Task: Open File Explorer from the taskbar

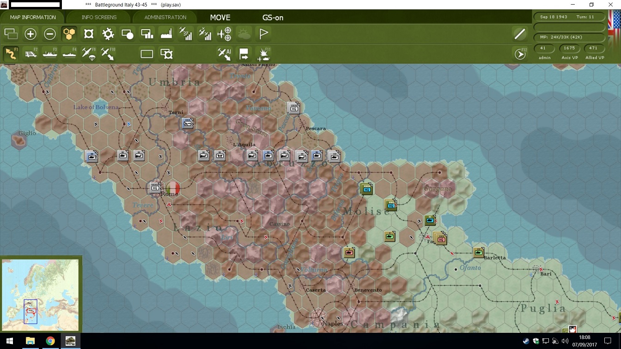Action: [x=30, y=341]
